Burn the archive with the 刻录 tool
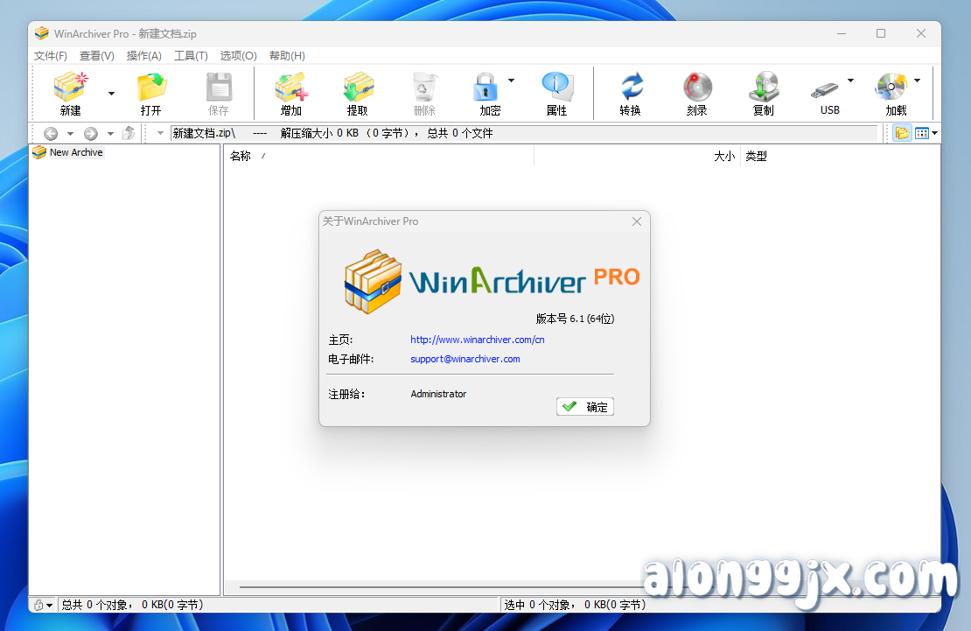The width and height of the screenshot is (971, 631). 696,92
